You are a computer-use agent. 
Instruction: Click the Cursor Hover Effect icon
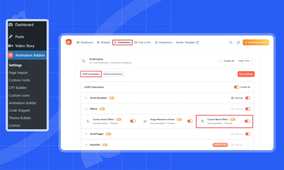[x=87, y=121]
